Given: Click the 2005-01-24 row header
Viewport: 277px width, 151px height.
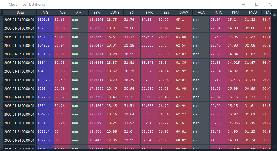Looking at the screenshot, I should [19, 140].
